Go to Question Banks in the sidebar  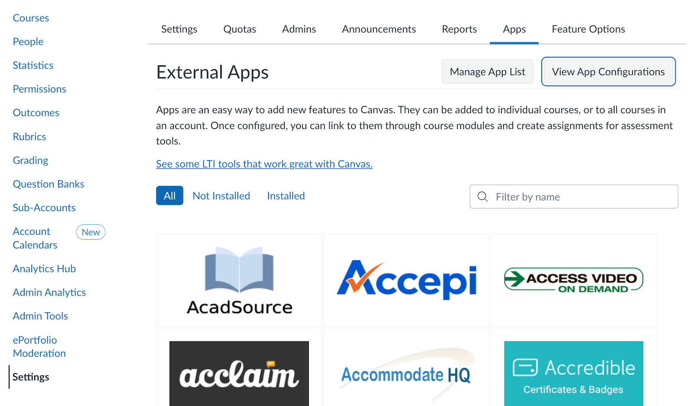point(49,184)
